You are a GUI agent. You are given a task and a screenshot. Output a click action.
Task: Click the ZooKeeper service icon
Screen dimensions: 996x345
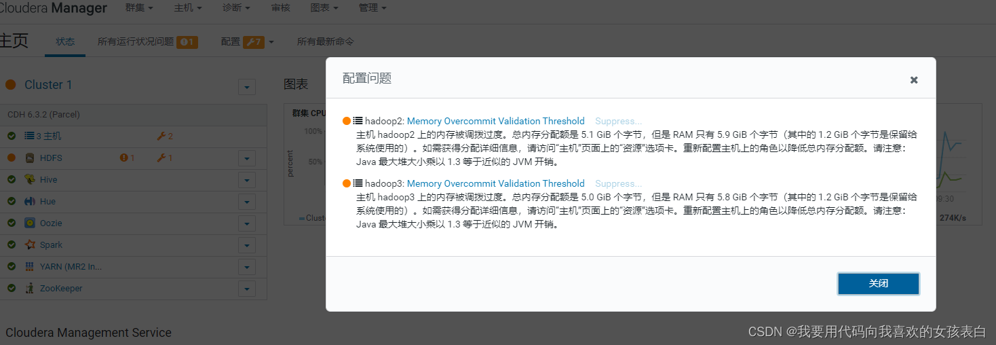tap(30, 289)
